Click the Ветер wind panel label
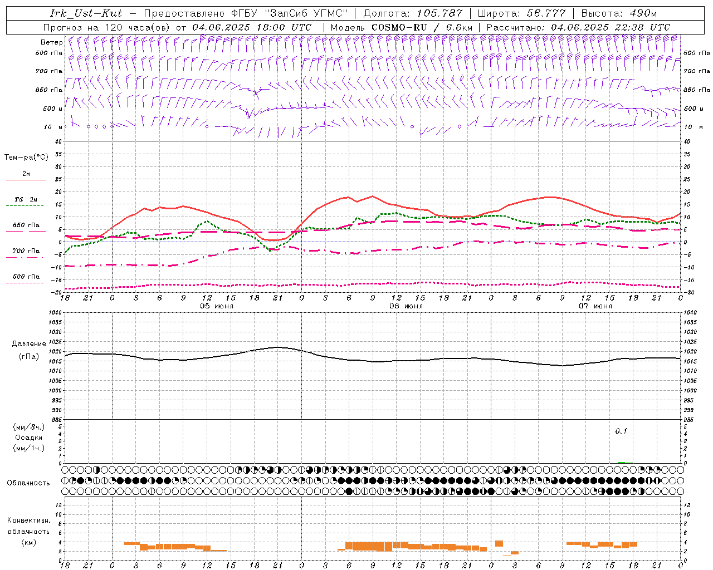Image resolution: width=713 pixels, height=570 pixels. pyautogui.click(x=51, y=42)
